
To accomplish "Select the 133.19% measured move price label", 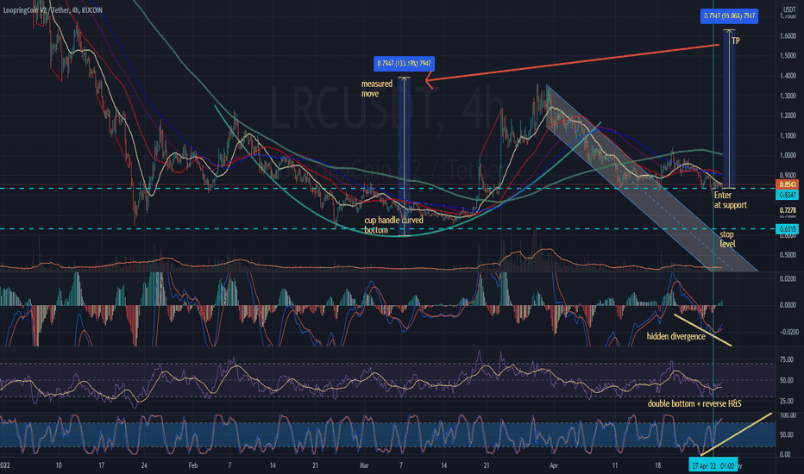I will click(x=404, y=64).
